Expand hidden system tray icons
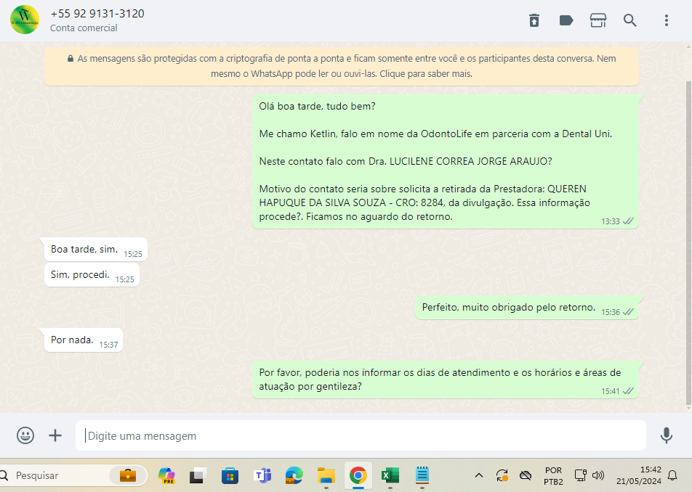The height and width of the screenshot is (492, 692). (478, 475)
